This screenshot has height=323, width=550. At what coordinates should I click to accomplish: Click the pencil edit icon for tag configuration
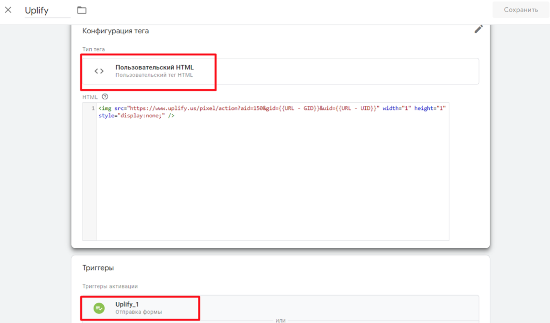pos(479,29)
